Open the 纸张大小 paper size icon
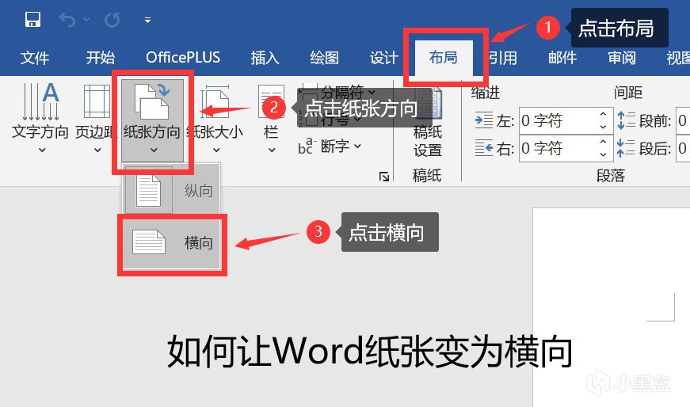 pos(215,101)
